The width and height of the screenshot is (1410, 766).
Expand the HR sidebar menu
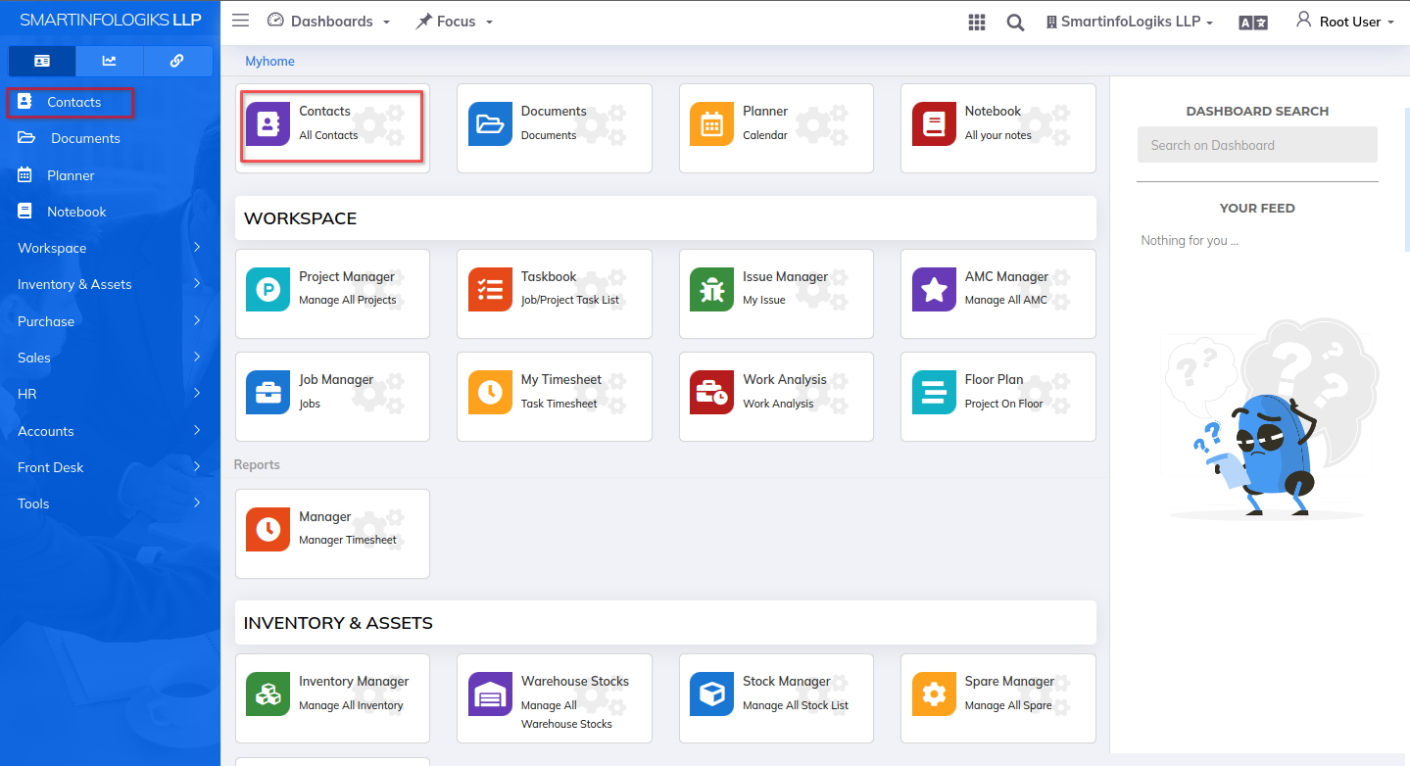point(110,394)
